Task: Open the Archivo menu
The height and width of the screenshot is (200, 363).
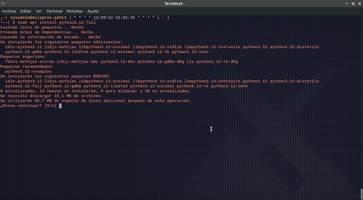Action: coord(9,11)
